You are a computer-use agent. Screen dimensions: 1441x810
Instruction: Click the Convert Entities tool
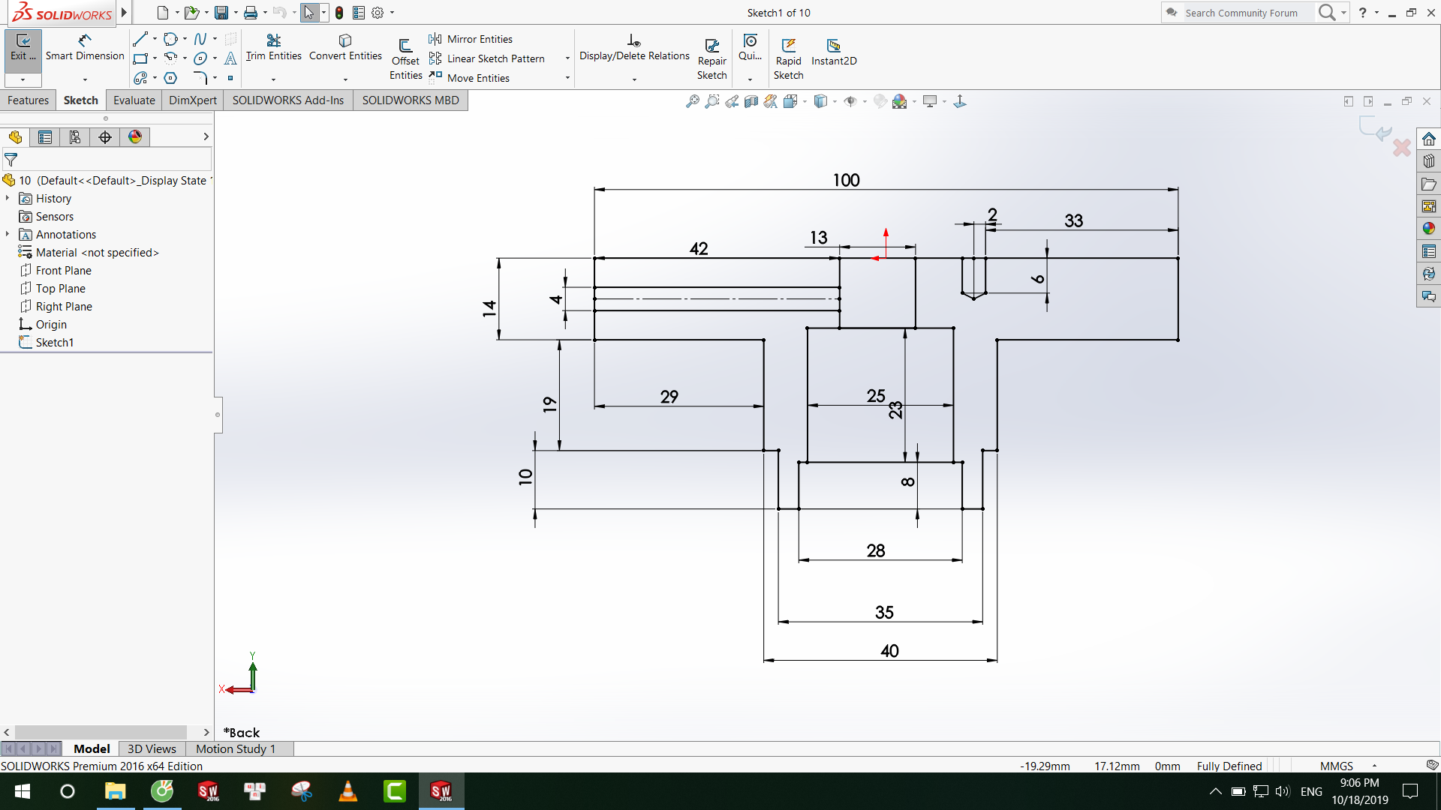point(345,47)
